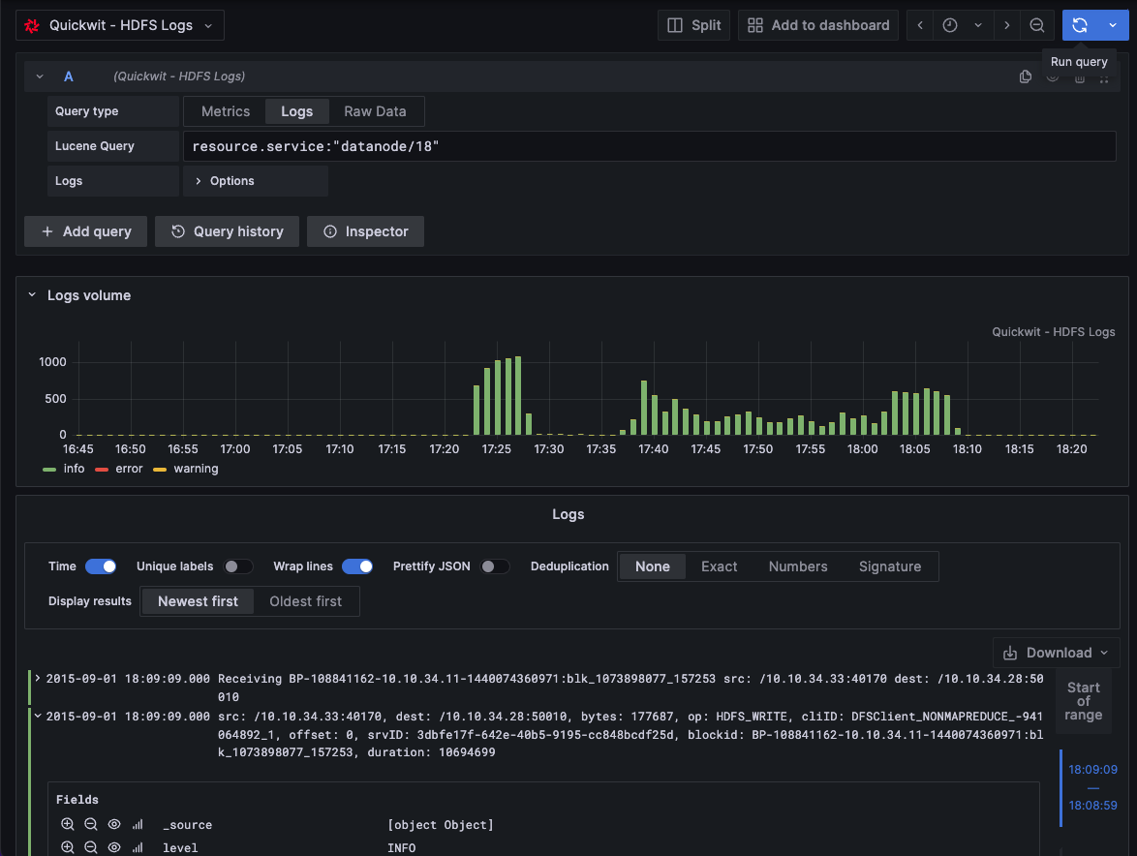Shift time range back with left arrow
The image size is (1137, 856).
click(918, 25)
